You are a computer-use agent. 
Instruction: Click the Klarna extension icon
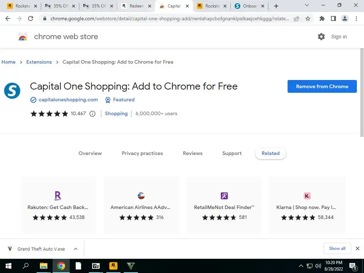tap(307, 196)
